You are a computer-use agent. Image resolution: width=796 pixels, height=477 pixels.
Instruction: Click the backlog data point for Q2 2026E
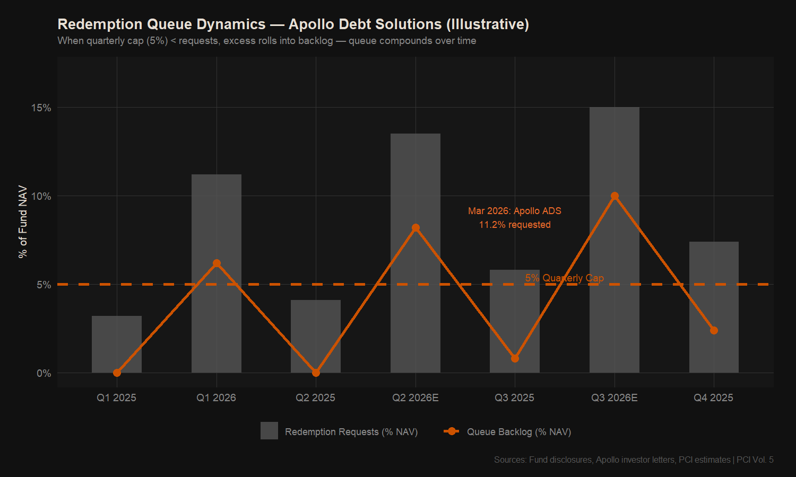point(416,228)
